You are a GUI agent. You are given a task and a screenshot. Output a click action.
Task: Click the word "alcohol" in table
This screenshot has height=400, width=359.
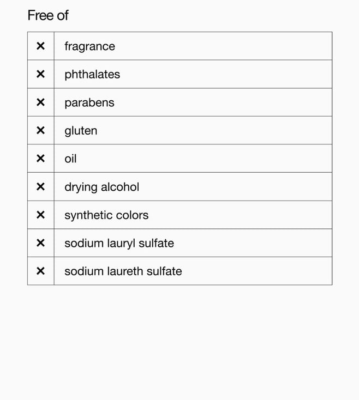click(x=120, y=187)
